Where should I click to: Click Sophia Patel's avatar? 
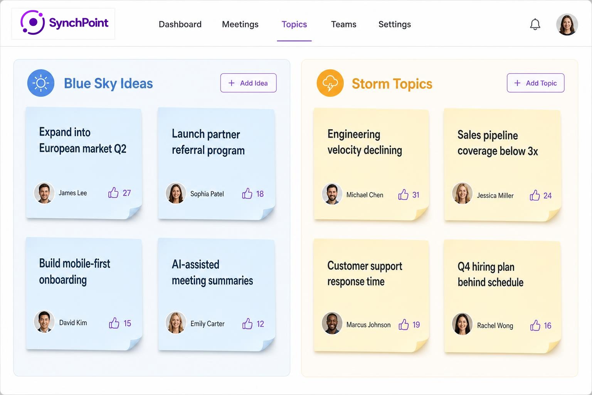(x=176, y=193)
